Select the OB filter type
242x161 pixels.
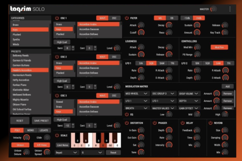coord(172,18)
